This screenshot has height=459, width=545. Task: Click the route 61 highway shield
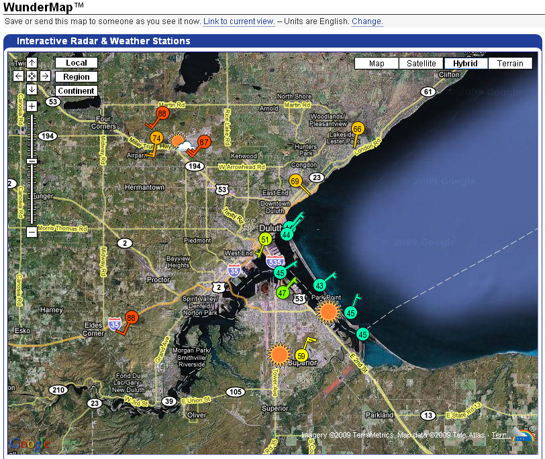pos(428,92)
